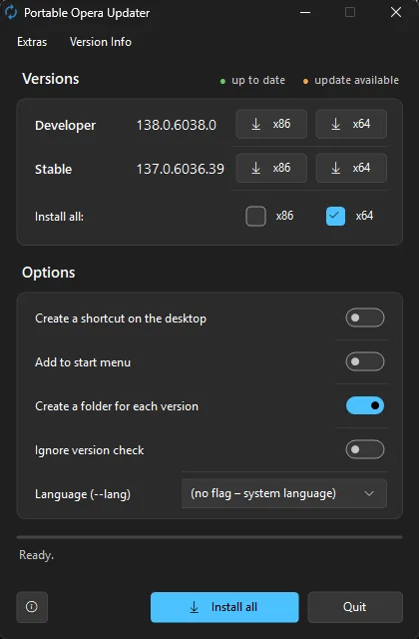The image size is (419, 639).
Task: Click Stable version number 137.0.6036.39
Action: (x=180, y=169)
